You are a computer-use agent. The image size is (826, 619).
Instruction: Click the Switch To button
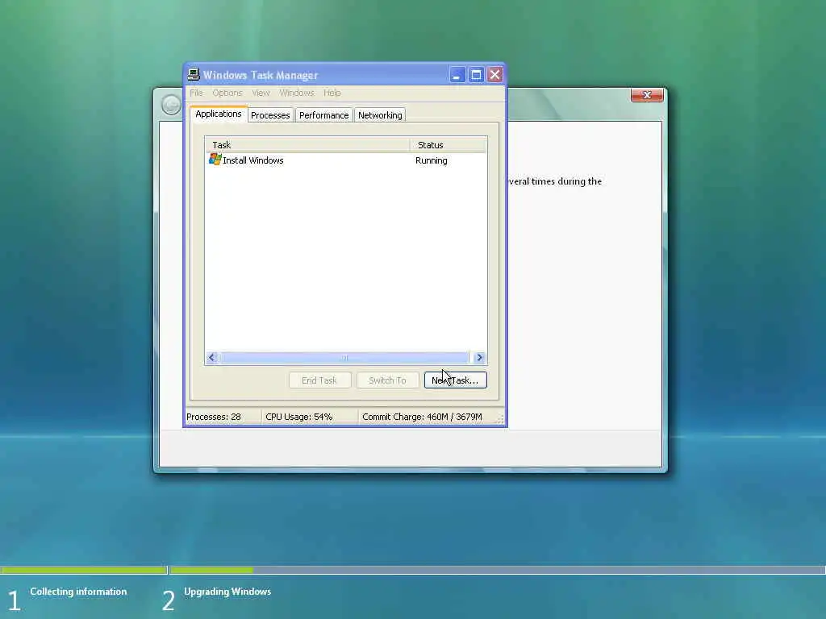coord(387,380)
